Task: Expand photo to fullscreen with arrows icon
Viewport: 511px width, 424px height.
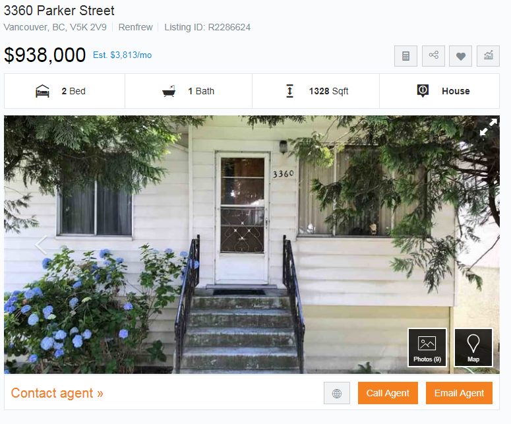Action: [x=488, y=127]
